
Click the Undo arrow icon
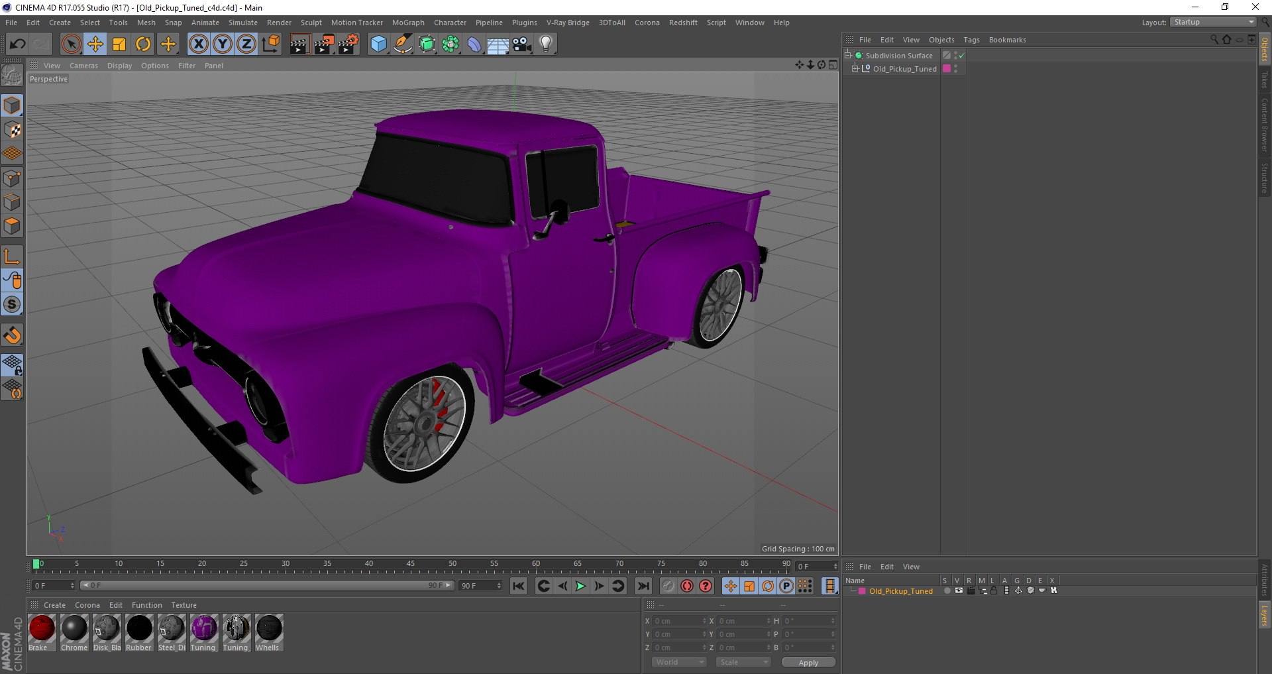17,44
